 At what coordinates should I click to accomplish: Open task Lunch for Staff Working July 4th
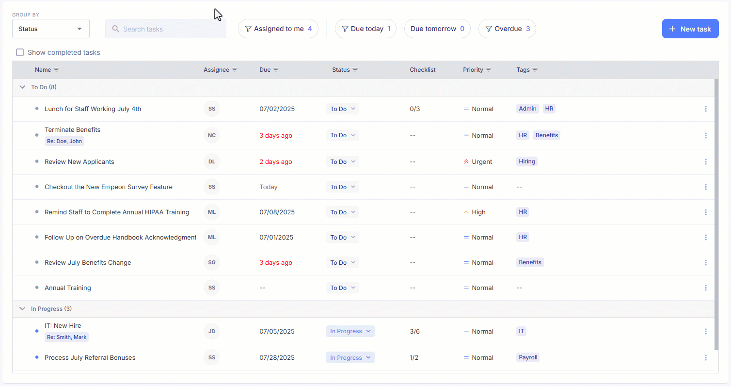(93, 109)
